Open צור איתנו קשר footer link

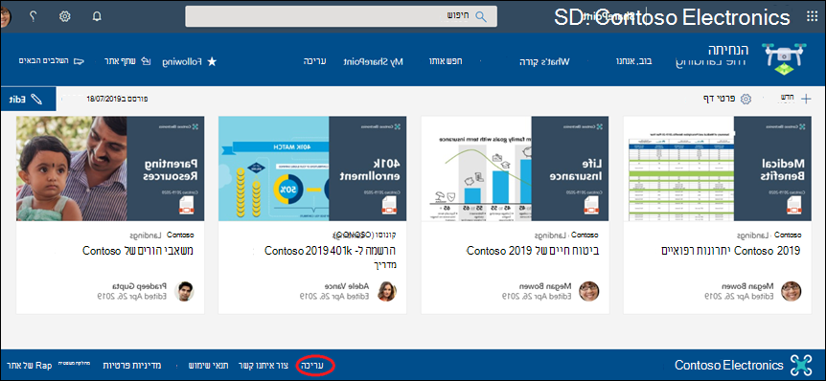(264, 365)
